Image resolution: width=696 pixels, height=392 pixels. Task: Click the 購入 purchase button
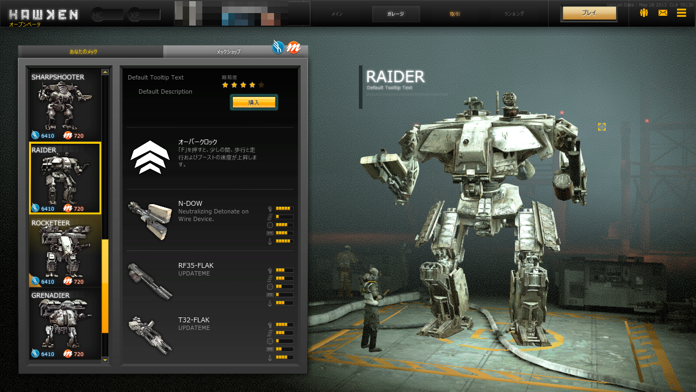tap(254, 102)
